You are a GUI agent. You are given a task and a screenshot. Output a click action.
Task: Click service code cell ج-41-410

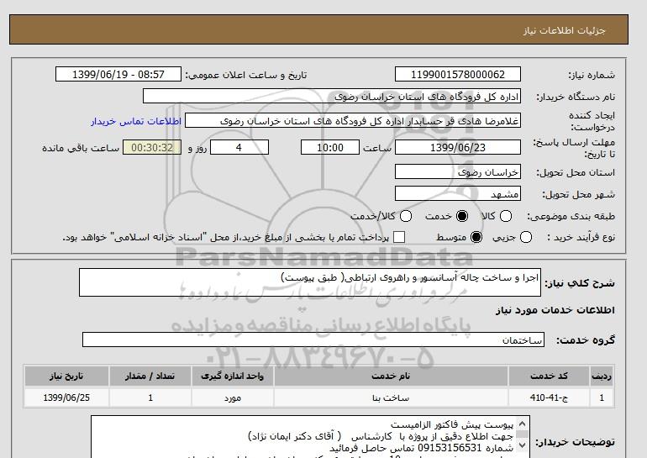click(549, 397)
